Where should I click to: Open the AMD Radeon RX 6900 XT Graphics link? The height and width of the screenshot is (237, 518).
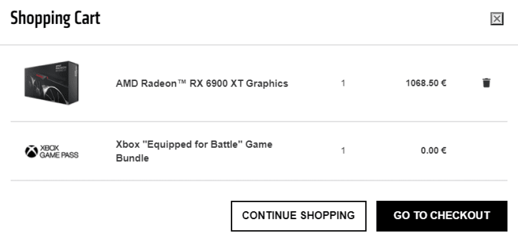pyautogui.click(x=202, y=84)
